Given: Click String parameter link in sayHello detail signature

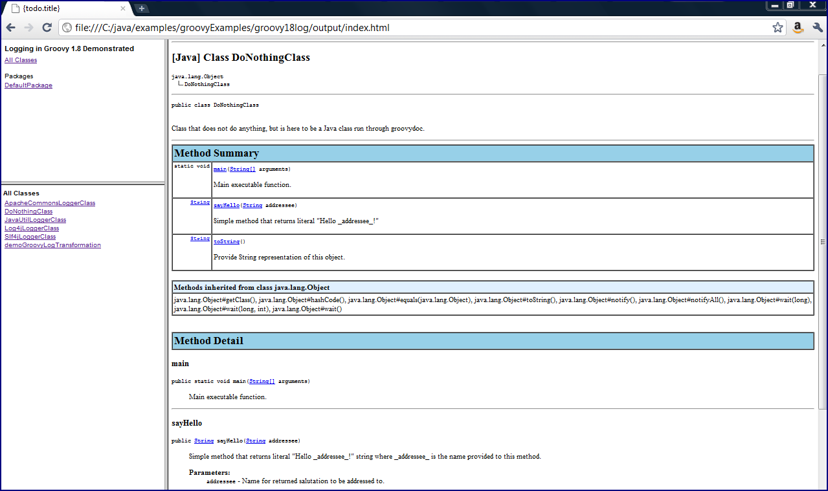Looking at the screenshot, I should coord(256,441).
